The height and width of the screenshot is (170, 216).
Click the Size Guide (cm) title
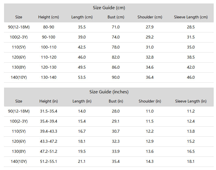click(x=109, y=8)
